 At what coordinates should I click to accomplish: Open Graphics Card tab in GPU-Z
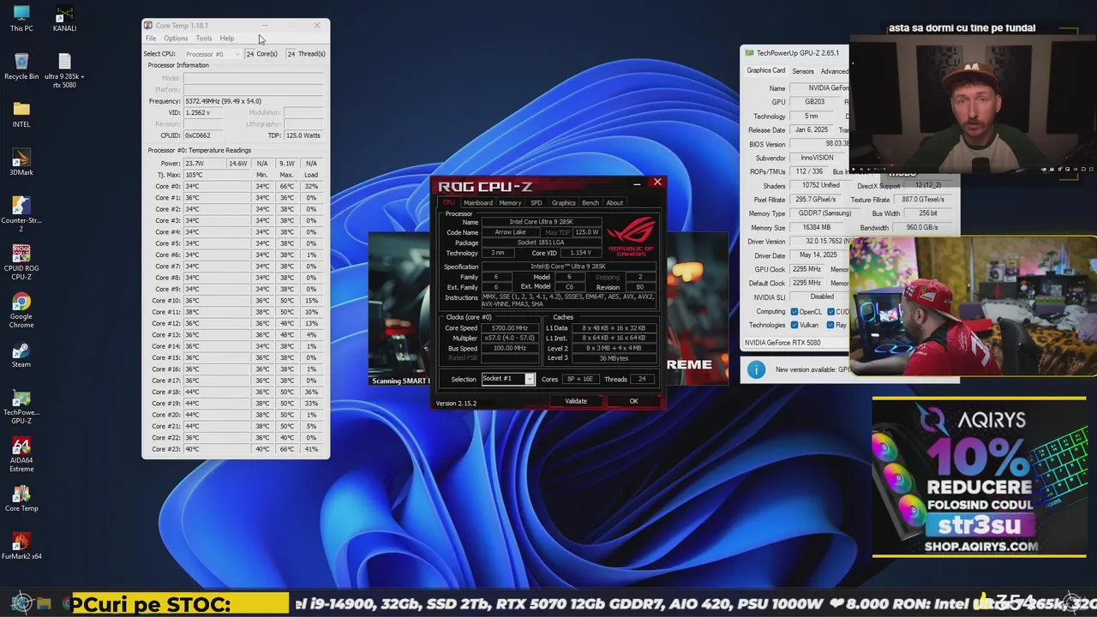(x=766, y=71)
